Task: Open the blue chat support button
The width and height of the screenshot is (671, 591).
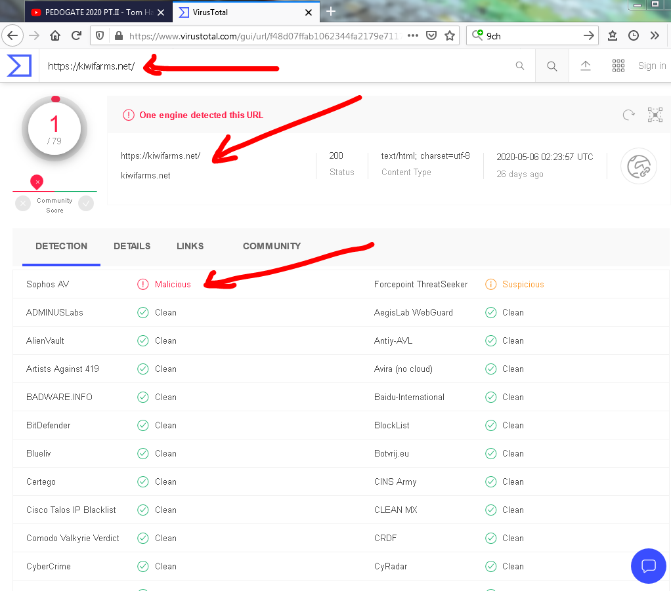Action: click(x=648, y=566)
